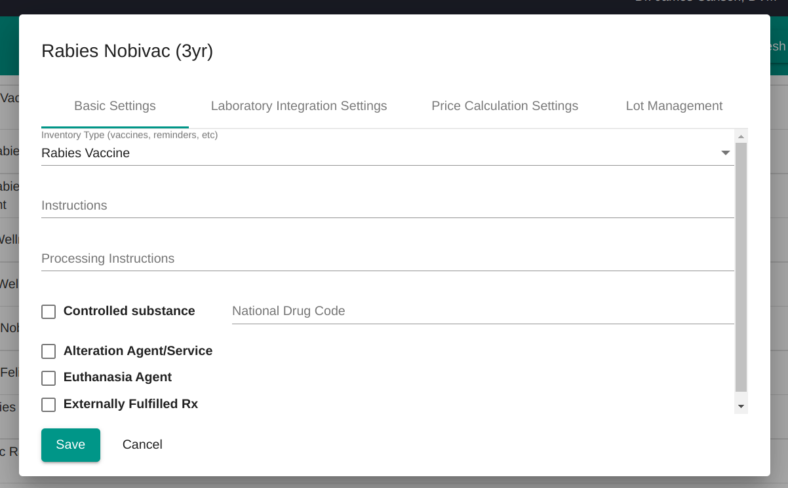
Task: Open the Lot Management tab
Action: point(674,106)
